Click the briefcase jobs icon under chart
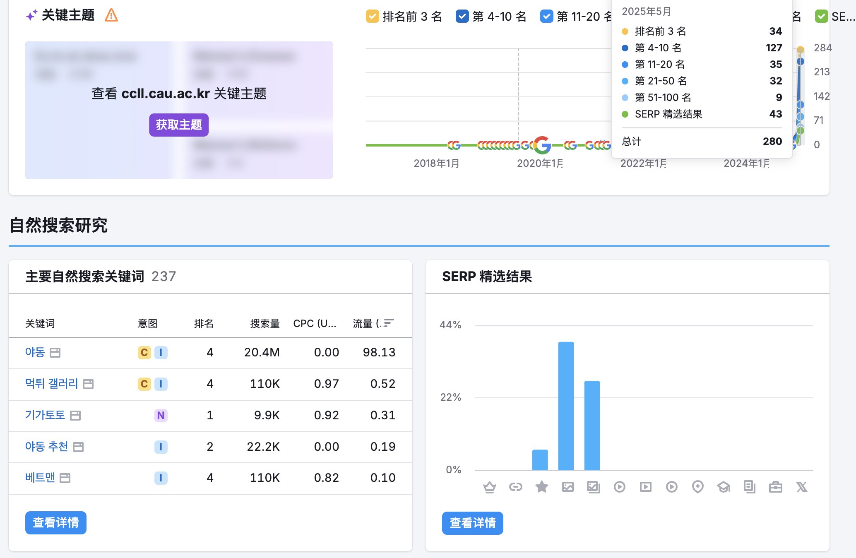The width and height of the screenshot is (856, 558). click(x=775, y=487)
